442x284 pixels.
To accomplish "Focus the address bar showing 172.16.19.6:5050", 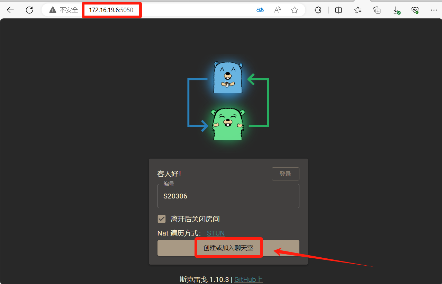I will coord(111,10).
